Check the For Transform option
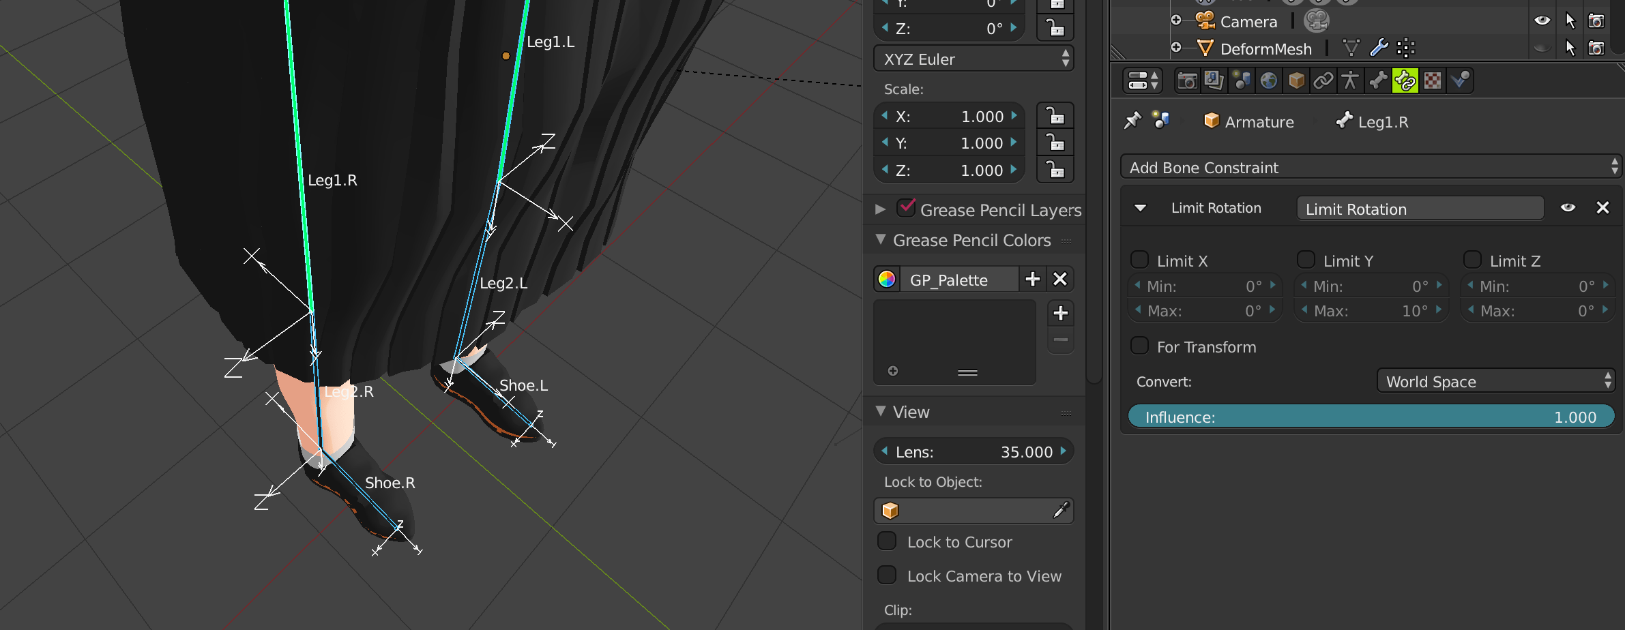1625x630 pixels. coord(1139,346)
